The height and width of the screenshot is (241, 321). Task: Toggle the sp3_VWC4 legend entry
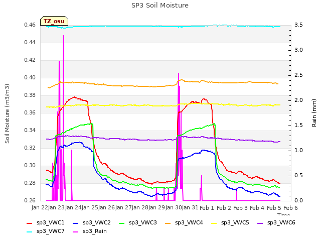[184, 223]
